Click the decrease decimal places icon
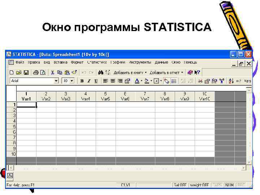260x195 pixels. 190,81
